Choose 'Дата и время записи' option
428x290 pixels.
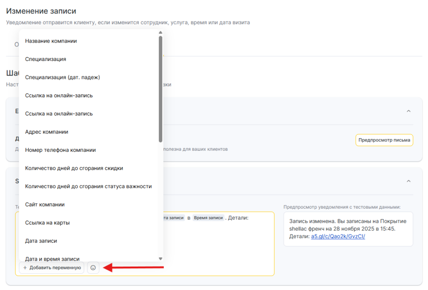click(x=52, y=259)
